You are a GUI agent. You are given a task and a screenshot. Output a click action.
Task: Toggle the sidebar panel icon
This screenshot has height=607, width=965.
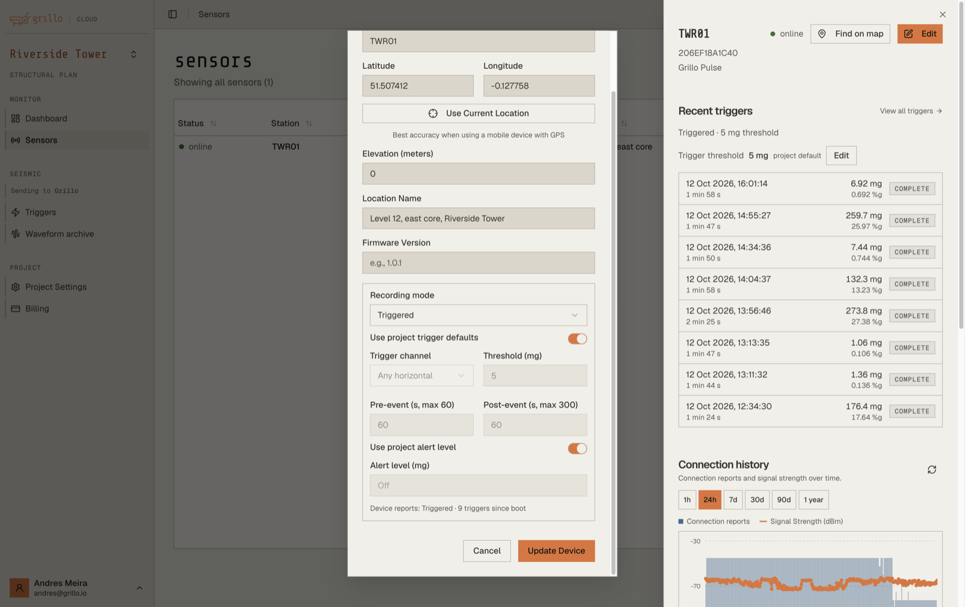172,14
